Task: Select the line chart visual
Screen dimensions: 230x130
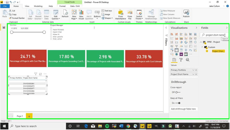Action: 172,38
